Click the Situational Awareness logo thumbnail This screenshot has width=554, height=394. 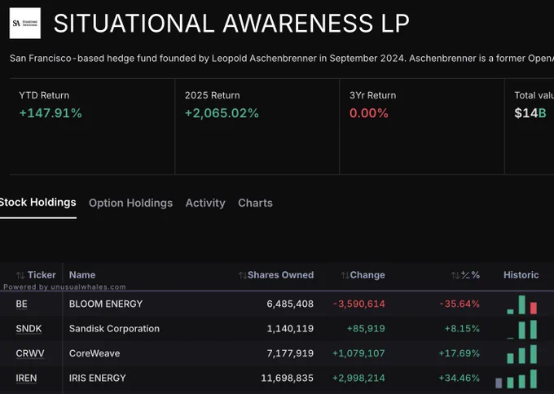[25, 24]
